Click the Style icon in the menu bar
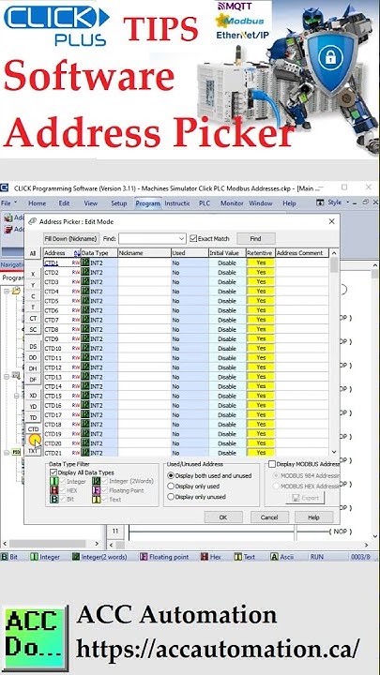Screen dimensions: 380x675 point(320,202)
